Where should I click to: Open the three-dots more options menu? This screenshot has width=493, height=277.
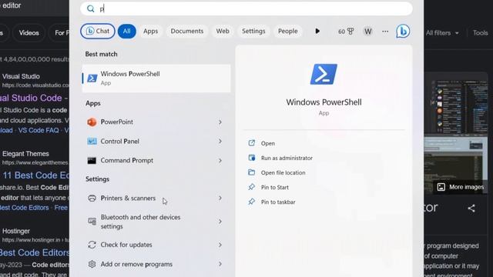click(x=385, y=32)
